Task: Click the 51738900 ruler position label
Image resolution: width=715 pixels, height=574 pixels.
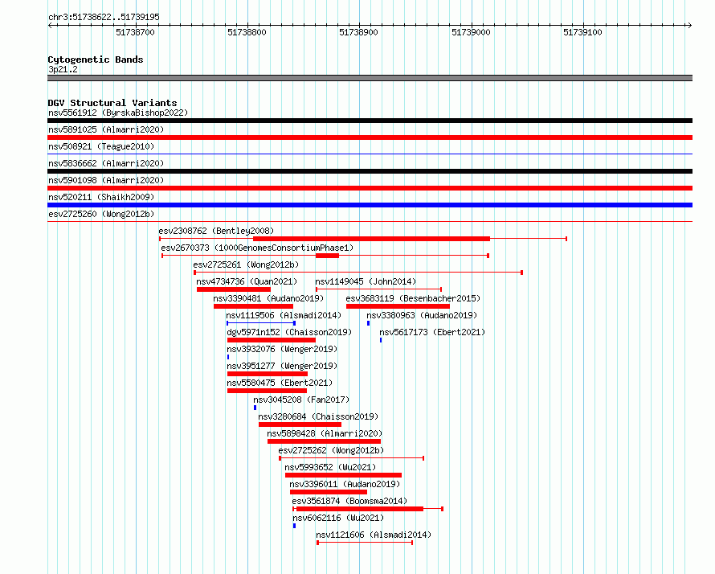Action: [x=358, y=32]
